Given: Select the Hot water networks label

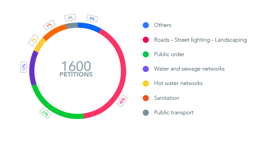Looking at the screenshot, I should [178, 83].
